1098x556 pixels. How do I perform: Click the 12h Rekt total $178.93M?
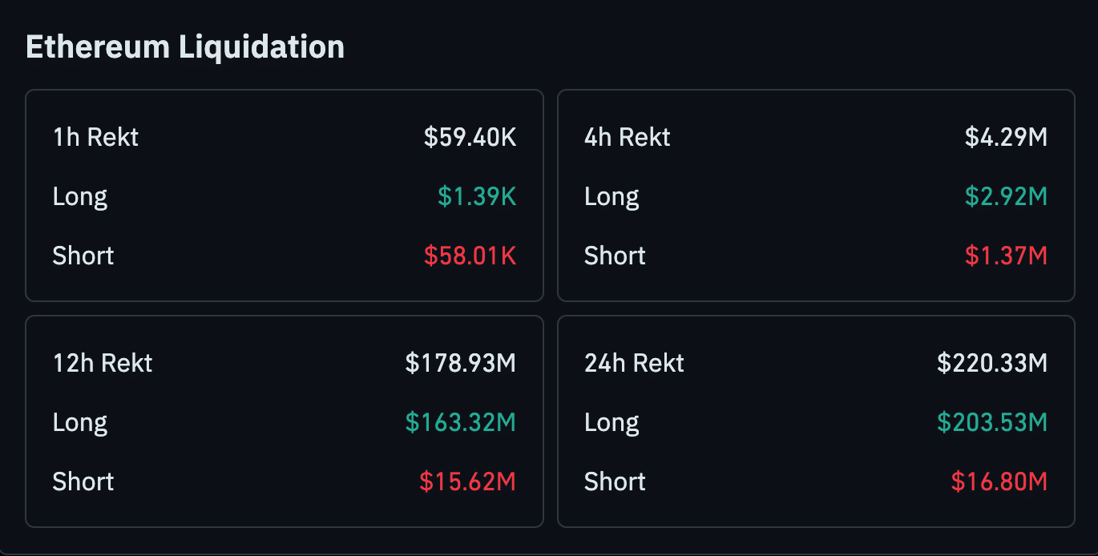click(460, 363)
